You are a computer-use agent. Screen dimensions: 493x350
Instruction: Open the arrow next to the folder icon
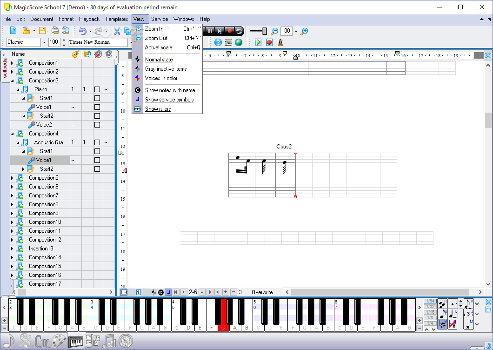point(34,31)
